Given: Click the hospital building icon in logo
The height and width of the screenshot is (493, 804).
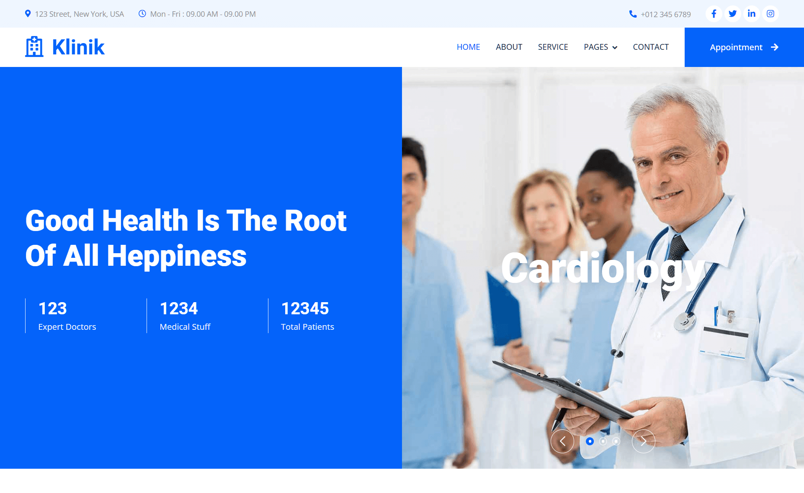Looking at the screenshot, I should click(34, 47).
